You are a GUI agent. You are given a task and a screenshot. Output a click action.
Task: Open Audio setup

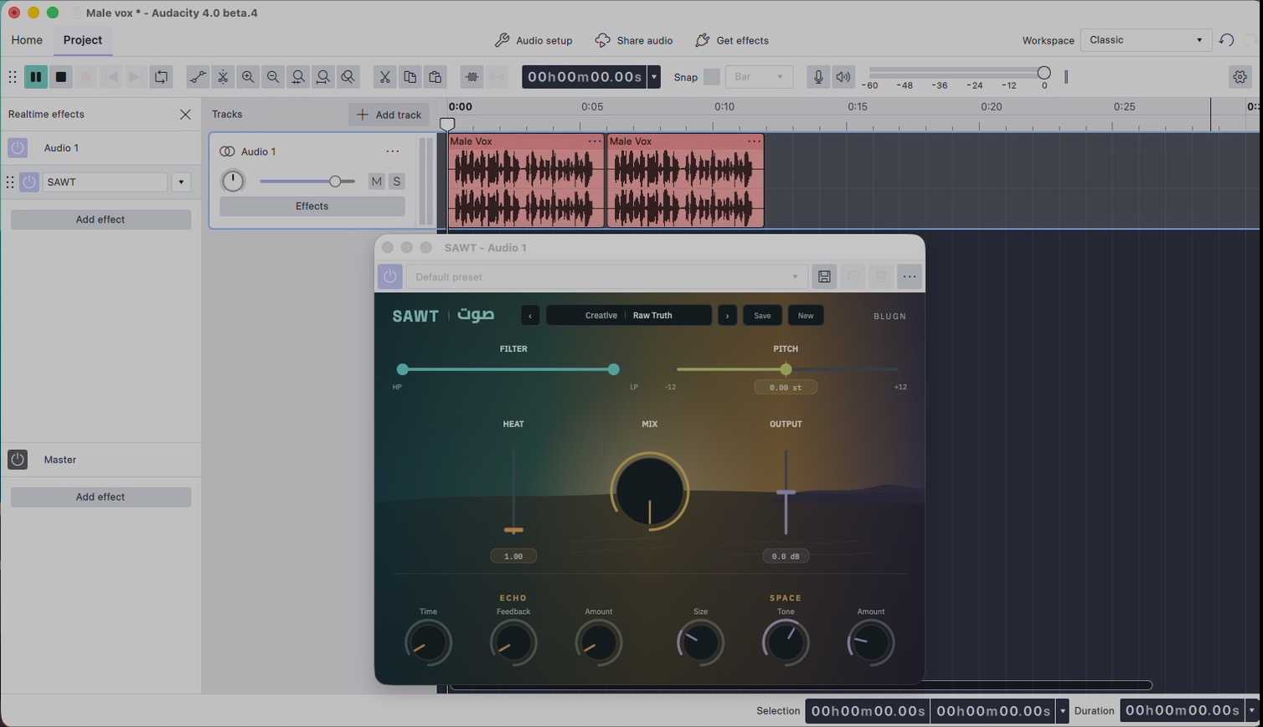tap(534, 40)
